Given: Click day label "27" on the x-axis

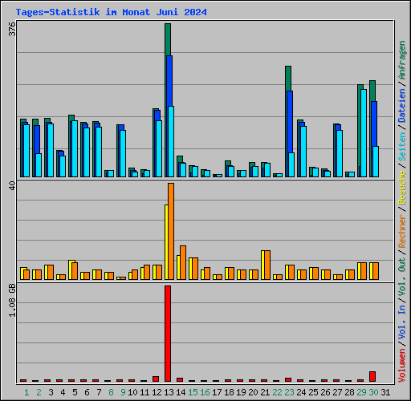Looking at the screenshot, I should pos(337,392).
